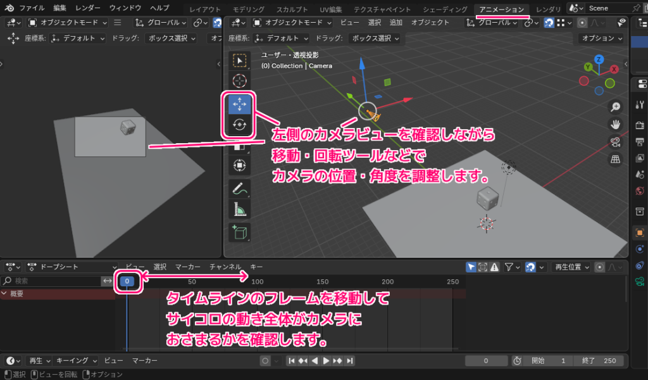648x380 pixels.
Task: Enable auto keyframing in the timeline header
Action: (265, 360)
